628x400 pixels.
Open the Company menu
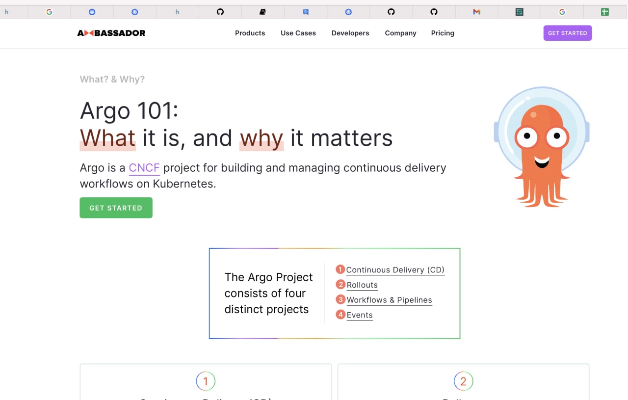coord(400,33)
